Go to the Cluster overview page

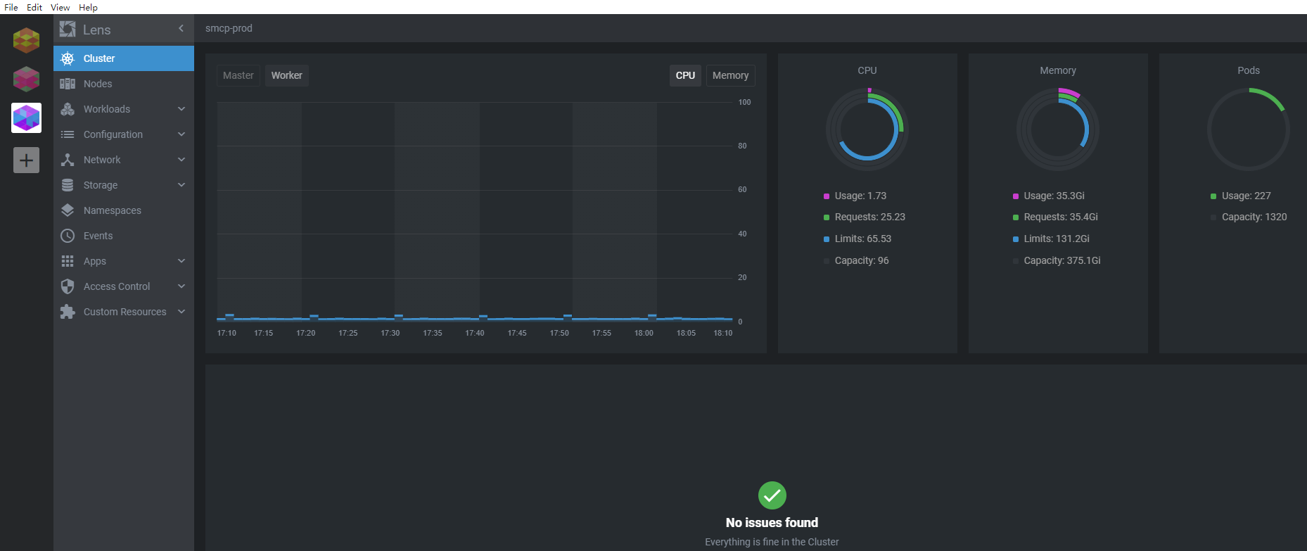pyautogui.click(x=99, y=58)
